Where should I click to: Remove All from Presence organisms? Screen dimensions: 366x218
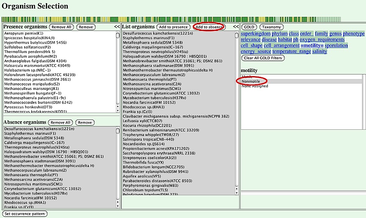tap(61, 27)
